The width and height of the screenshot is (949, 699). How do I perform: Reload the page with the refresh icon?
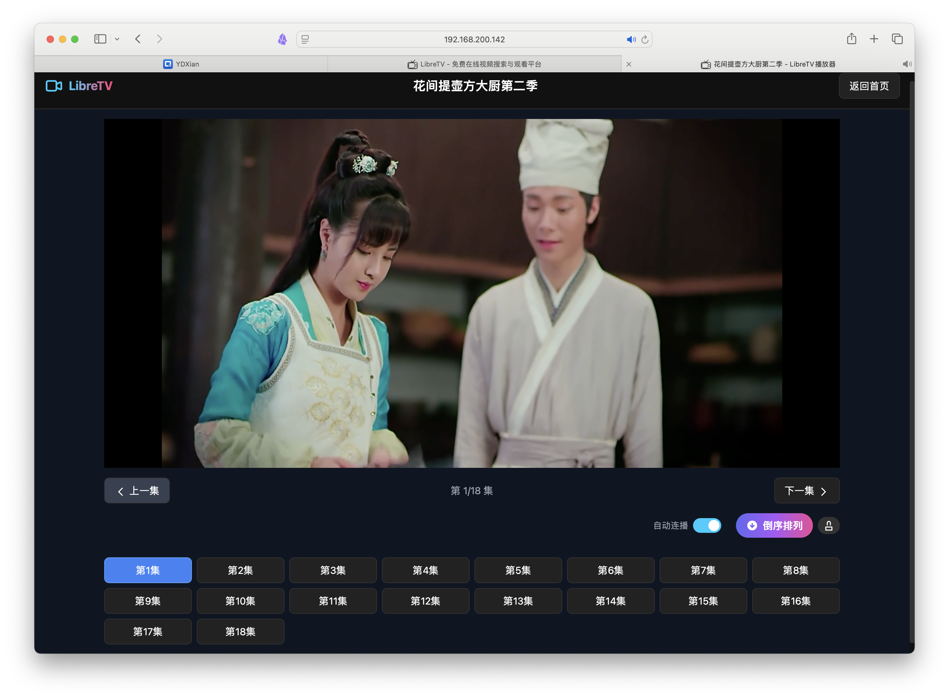[x=645, y=39]
